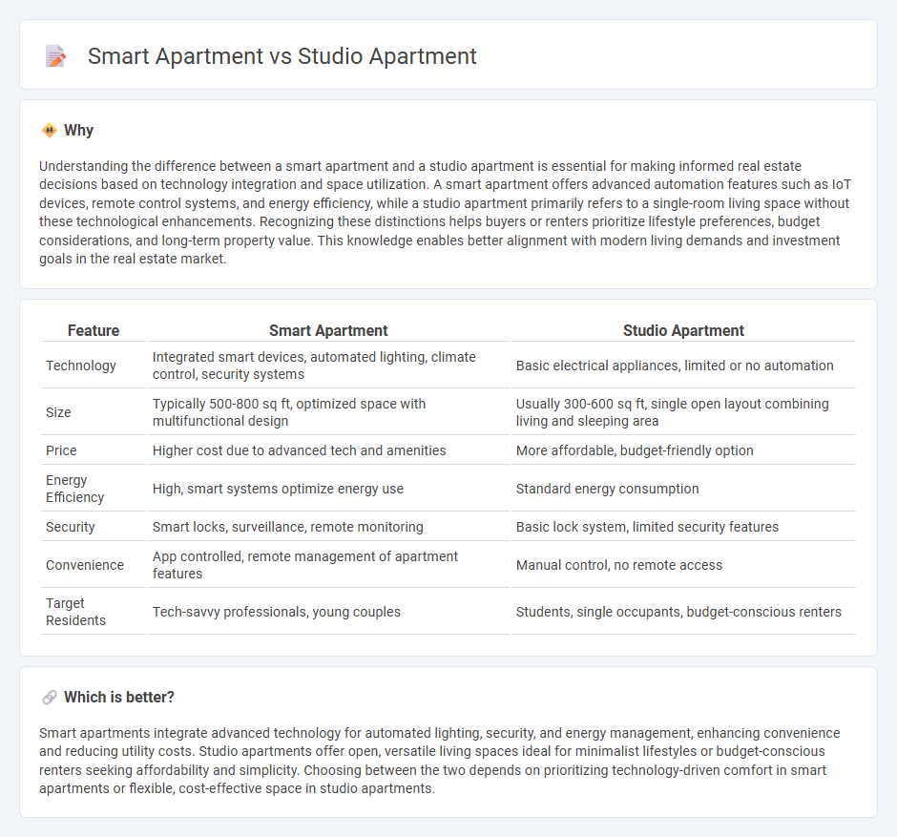Viewport: 897px width, 837px height.
Task: Click cell 'More affordable, budget-friendly option'
Action: coord(683,450)
